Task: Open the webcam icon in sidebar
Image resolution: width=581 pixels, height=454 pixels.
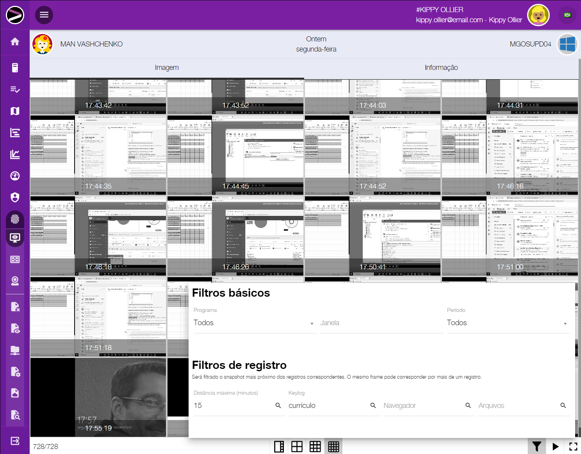Action: tap(15, 281)
